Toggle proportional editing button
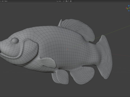 click(71, 1)
